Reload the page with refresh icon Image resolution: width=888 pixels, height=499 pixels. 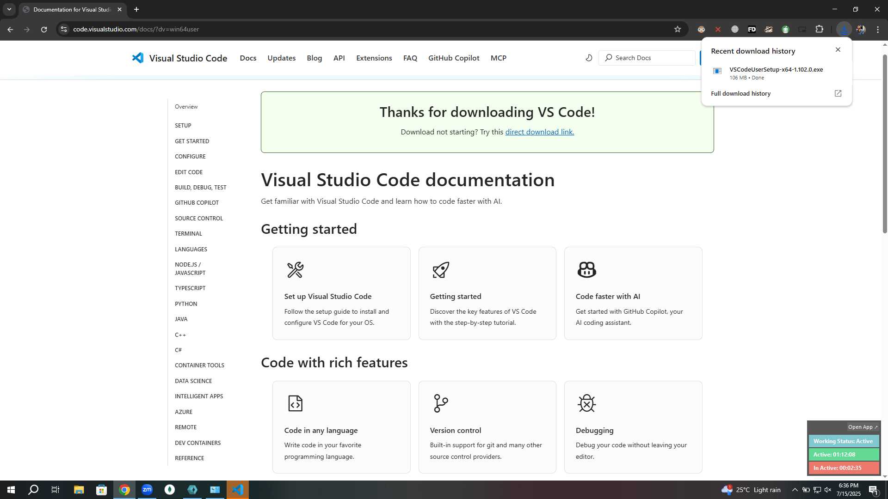[x=44, y=29]
